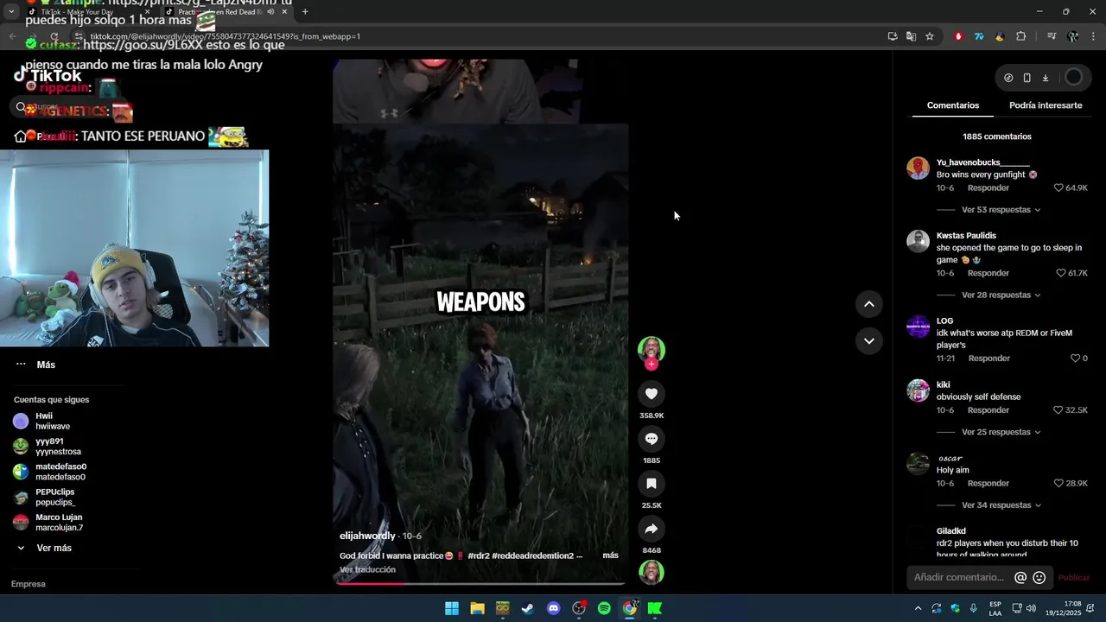Bookmark this page with the star icon
The width and height of the screenshot is (1106, 622).
pyautogui.click(x=930, y=36)
